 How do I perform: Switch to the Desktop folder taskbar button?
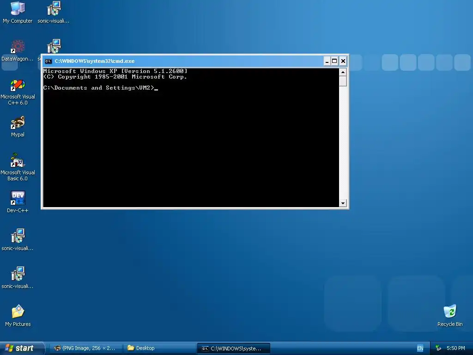coord(160,348)
